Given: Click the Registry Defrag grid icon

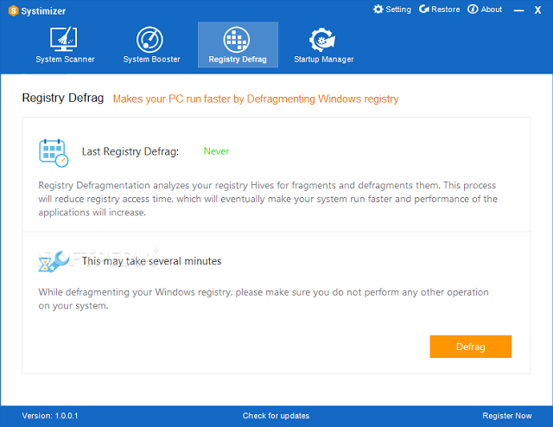Looking at the screenshot, I should (x=237, y=40).
